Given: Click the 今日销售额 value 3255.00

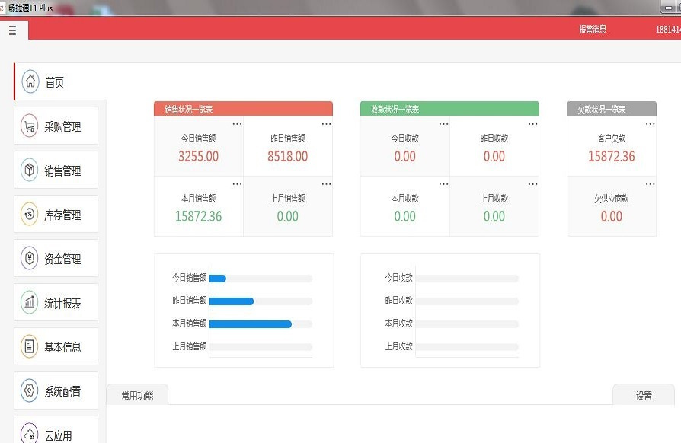Looking at the screenshot, I should (x=199, y=156).
